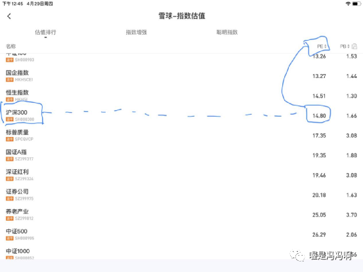
Task: Tap the orange tag under 深证红利
Action: (10, 179)
